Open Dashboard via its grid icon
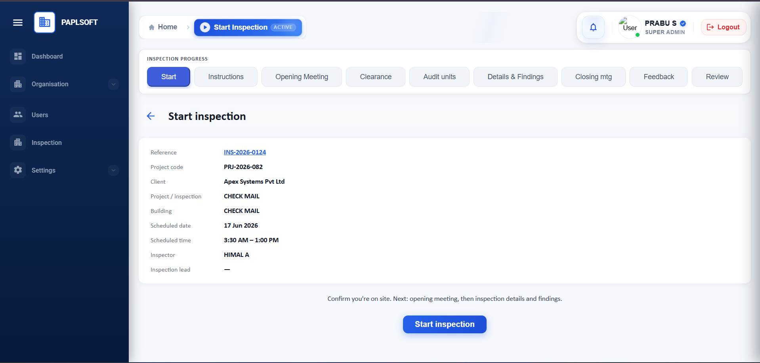This screenshot has width=760, height=363. [x=18, y=56]
